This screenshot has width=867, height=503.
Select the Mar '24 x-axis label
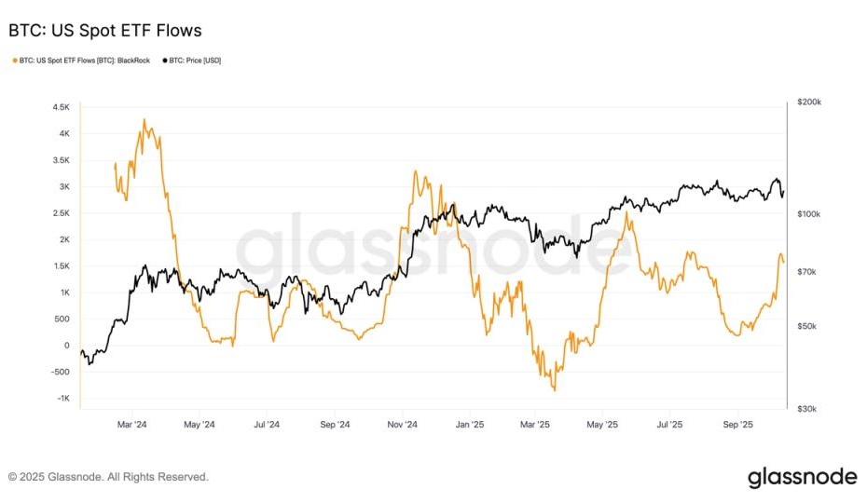(x=133, y=425)
